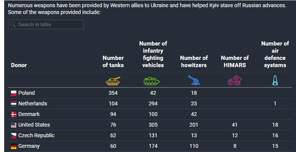This screenshot has width=296, height=152.
Task: Click the Denmark flag icon
Action: [x=14, y=114]
